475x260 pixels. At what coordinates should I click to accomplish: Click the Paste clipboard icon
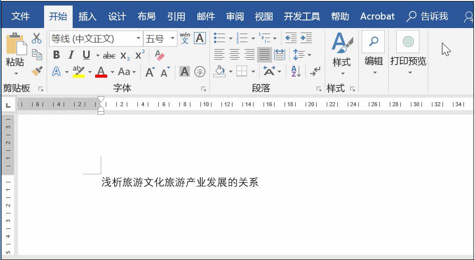click(16, 44)
